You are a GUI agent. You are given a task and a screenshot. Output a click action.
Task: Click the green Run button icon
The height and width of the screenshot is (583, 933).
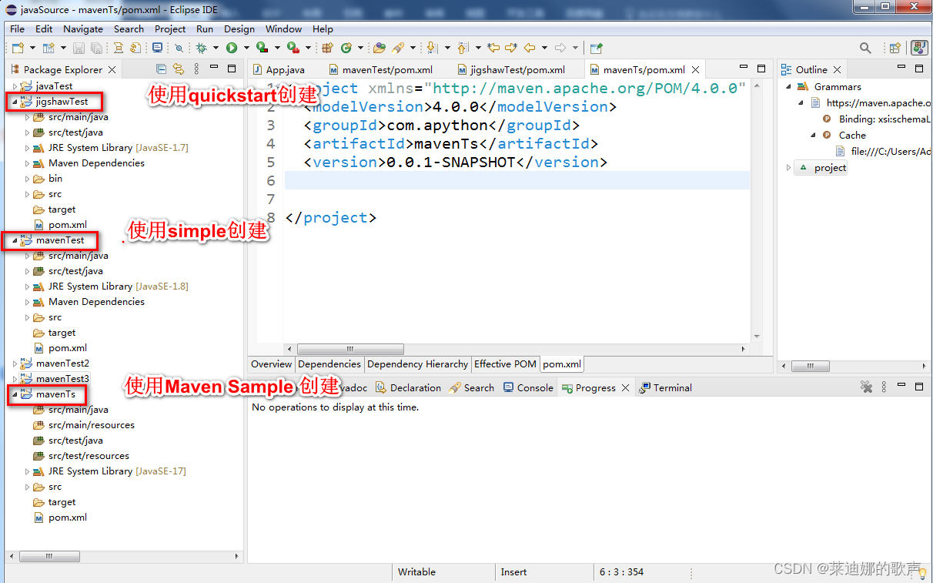(x=232, y=48)
